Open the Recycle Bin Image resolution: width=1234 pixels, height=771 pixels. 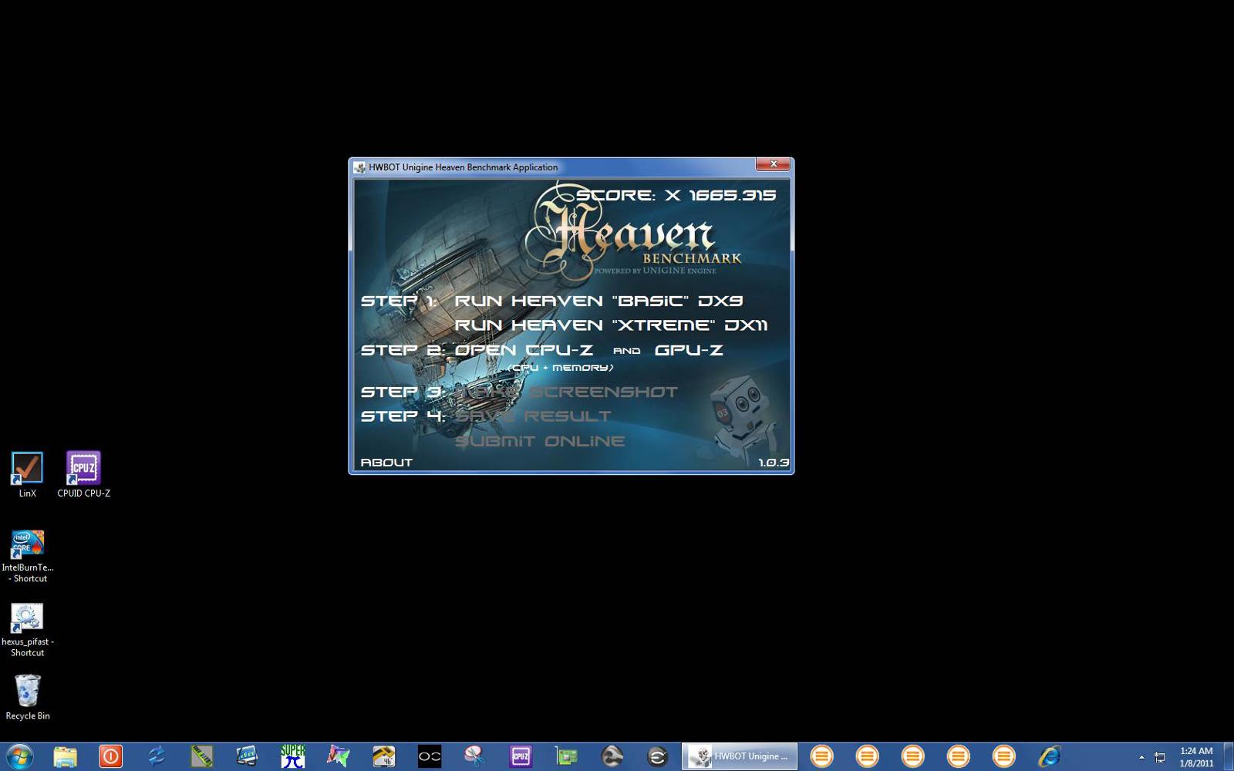(28, 697)
